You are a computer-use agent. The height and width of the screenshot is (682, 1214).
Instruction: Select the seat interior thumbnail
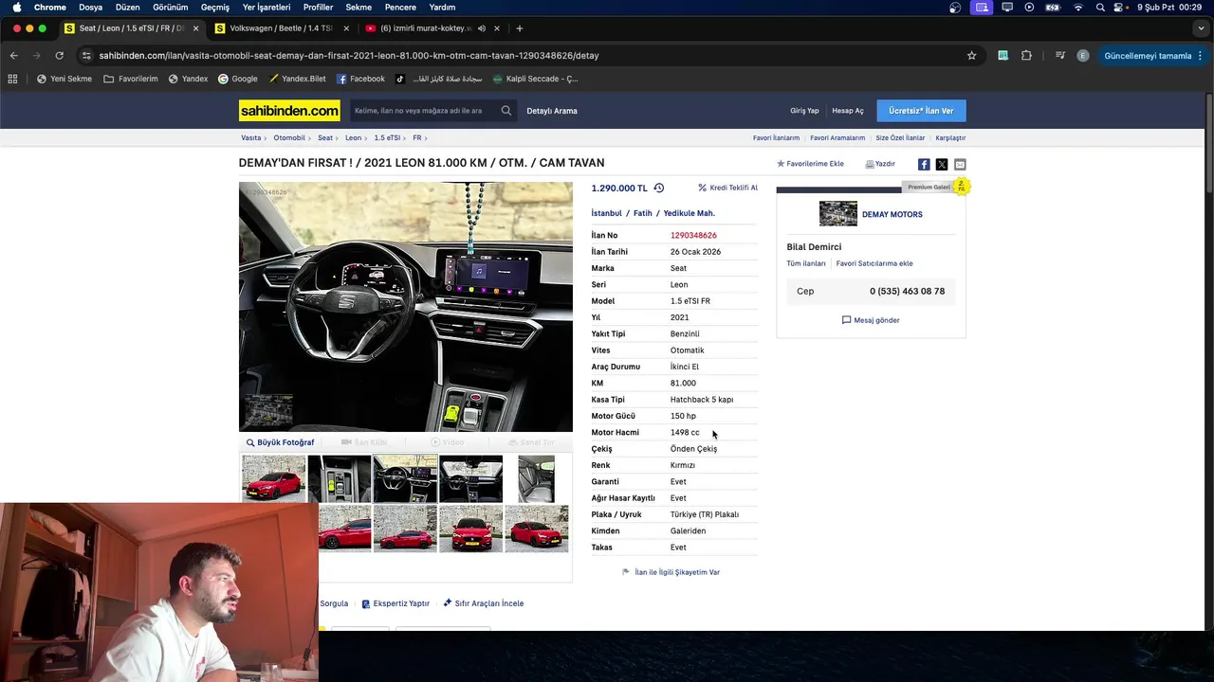point(536,479)
